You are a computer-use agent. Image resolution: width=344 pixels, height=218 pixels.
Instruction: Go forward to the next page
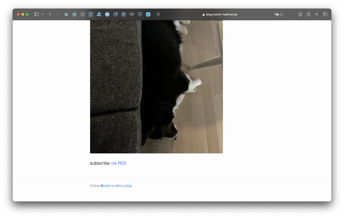[x=57, y=14]
